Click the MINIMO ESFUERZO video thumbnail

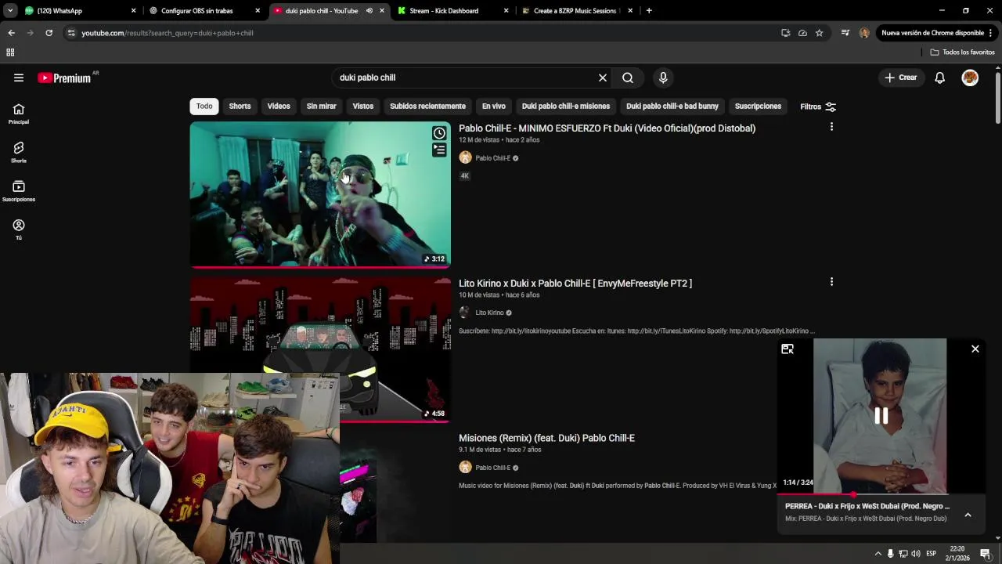[x=320, y=194]
